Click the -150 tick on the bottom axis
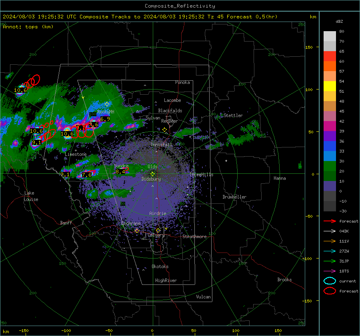The image size is (360, 336). point(24,330)
